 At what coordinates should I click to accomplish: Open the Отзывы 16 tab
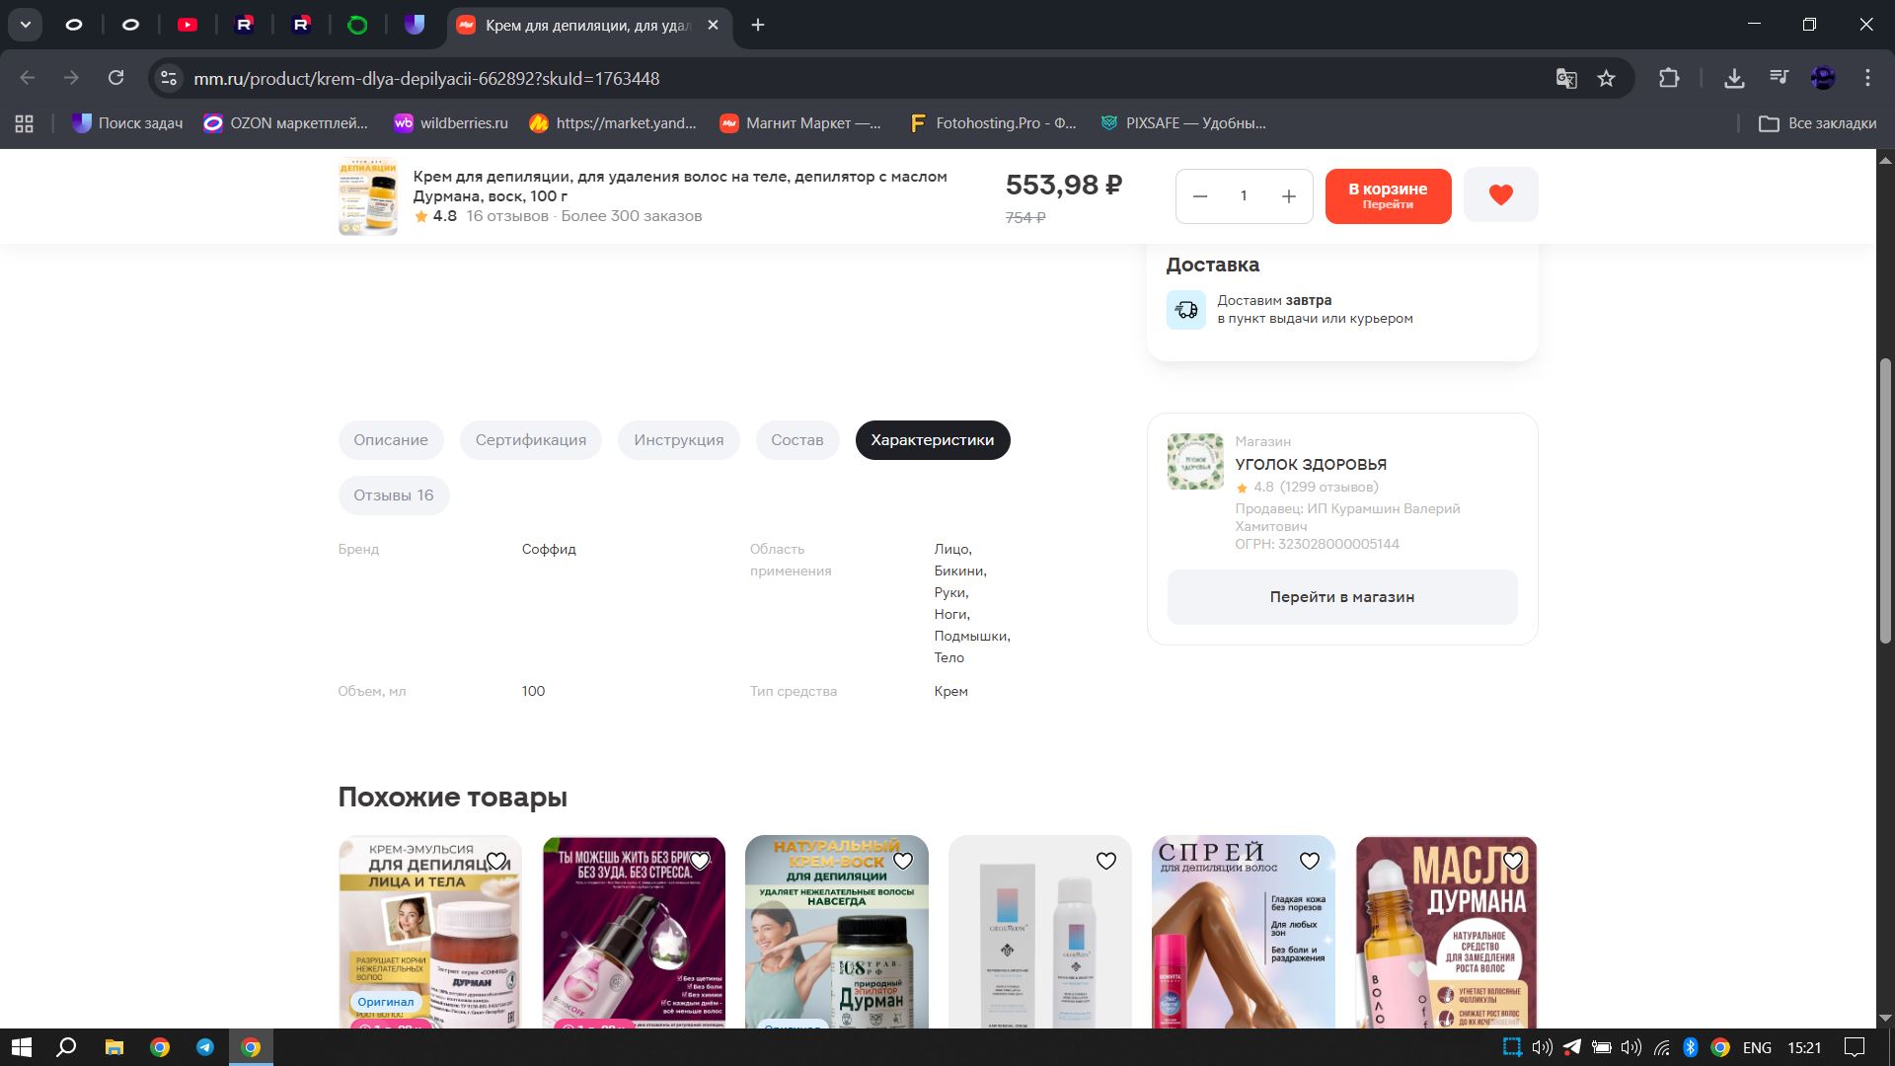pyautogui.click(x=393, y=495)
